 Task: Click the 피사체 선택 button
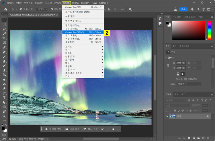tap(54, 129)
